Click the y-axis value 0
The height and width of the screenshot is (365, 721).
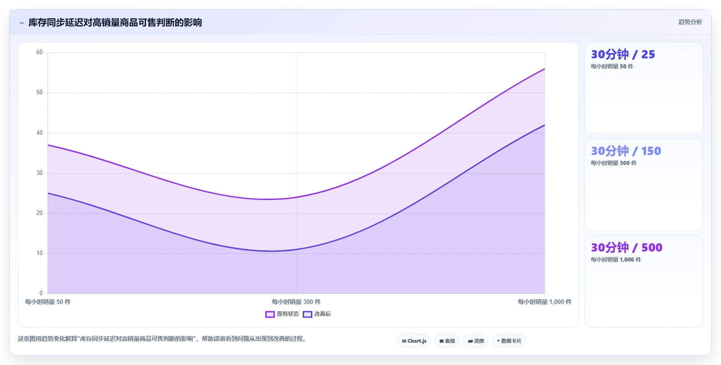coord(41,293)
